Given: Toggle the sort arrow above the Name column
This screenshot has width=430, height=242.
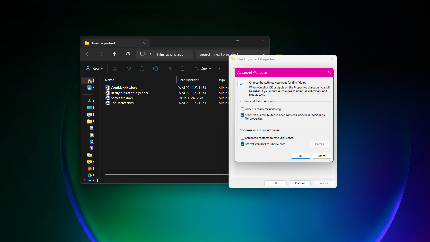Looking at the screenshot, I should (x=140, y=77).
